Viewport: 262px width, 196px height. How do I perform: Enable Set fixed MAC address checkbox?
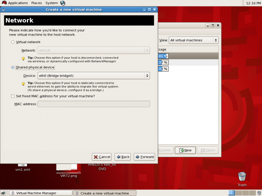click(x=13, y=96)
